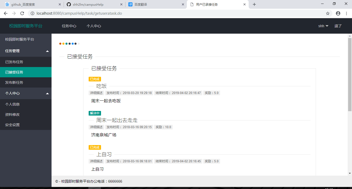Open Chrome's three-dot menu
The height and width of the screenshot is (189, 352).
click(346, 13)
